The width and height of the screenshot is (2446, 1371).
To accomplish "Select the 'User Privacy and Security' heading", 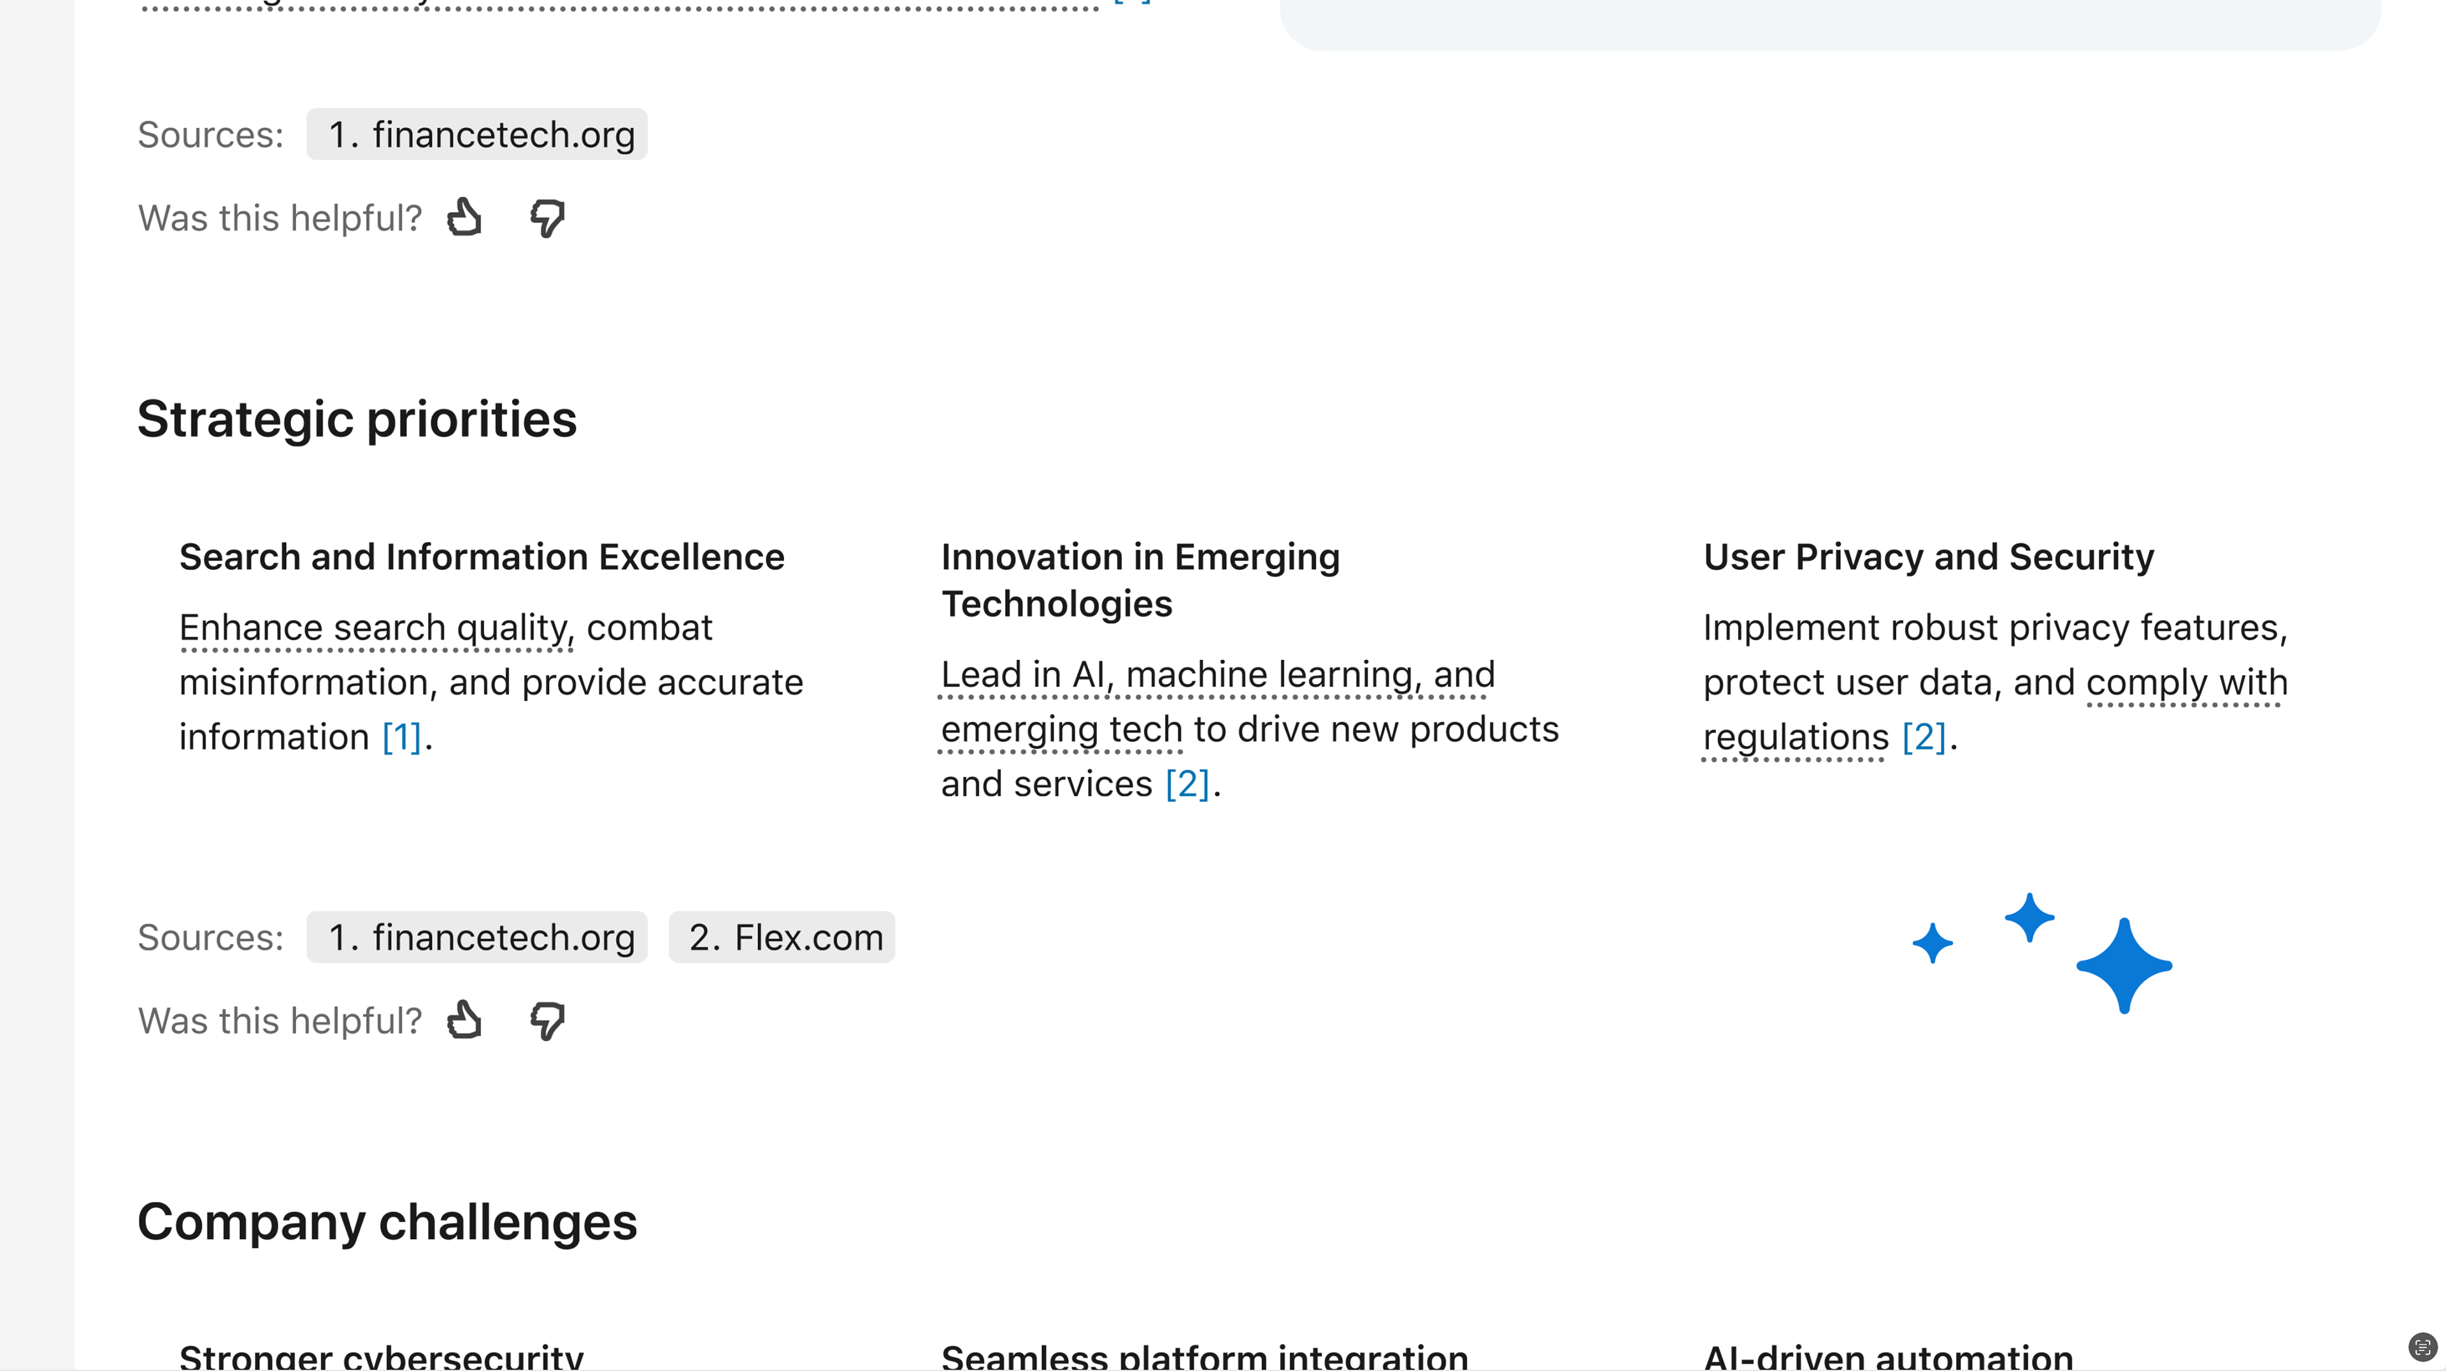I will 1927,557.
